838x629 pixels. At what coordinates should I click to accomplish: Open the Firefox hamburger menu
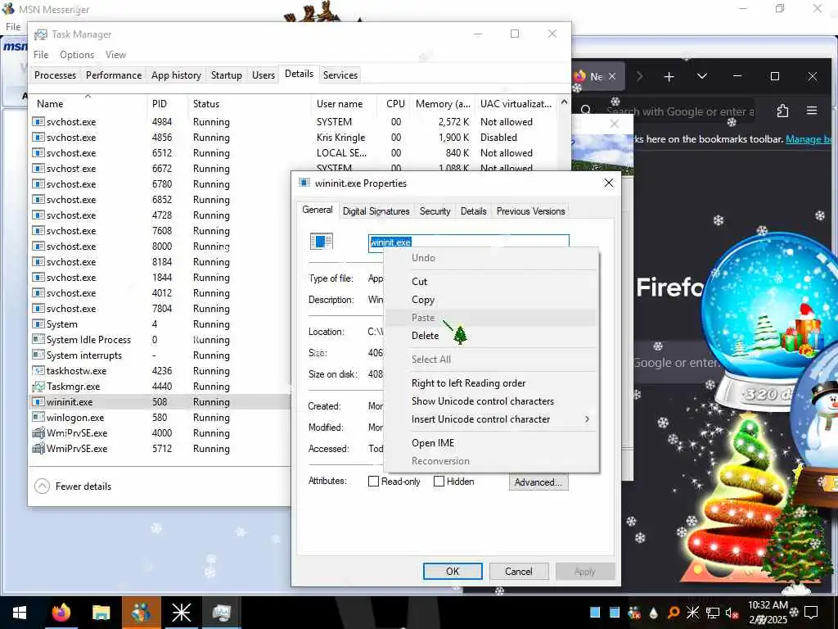click(812, 111)
